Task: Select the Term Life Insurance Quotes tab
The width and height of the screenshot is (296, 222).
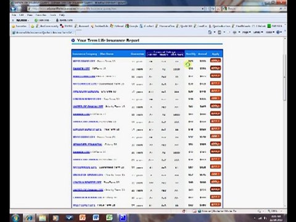Action: [43, 33]
